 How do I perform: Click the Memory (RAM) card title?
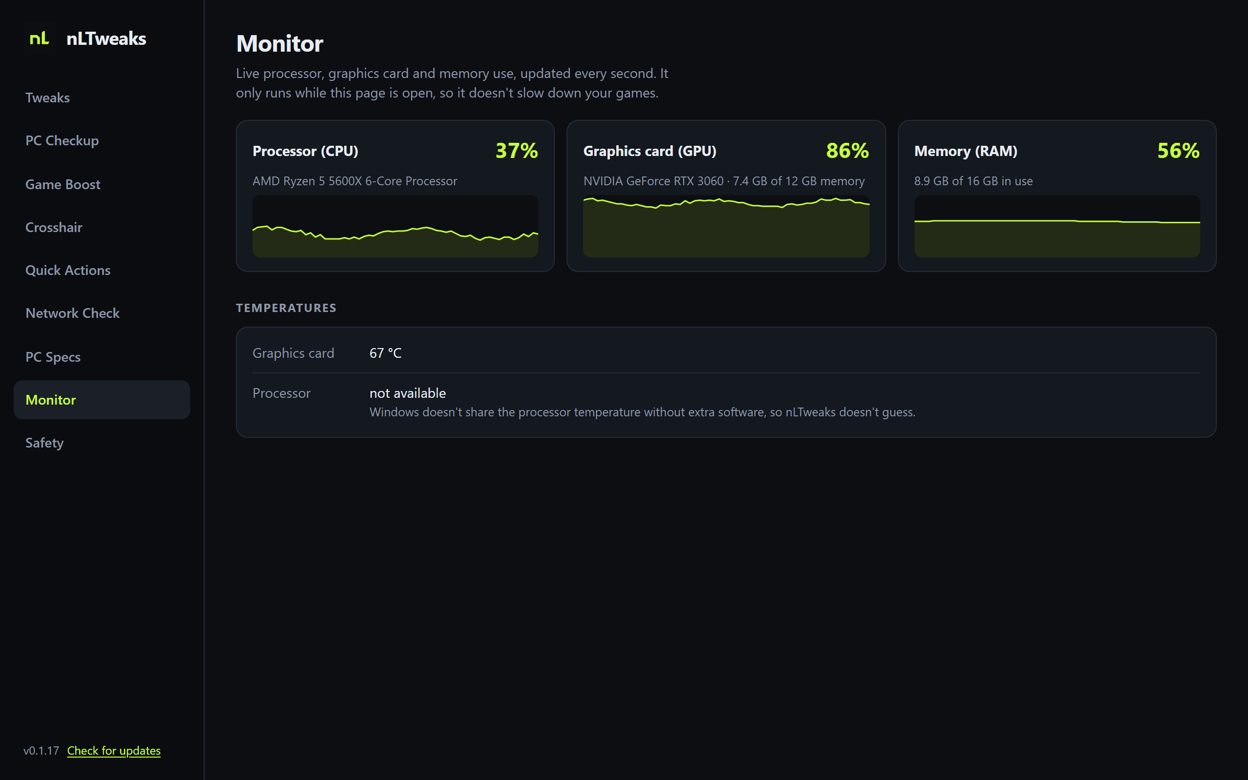pyautogui.click(x=966, y=151)
